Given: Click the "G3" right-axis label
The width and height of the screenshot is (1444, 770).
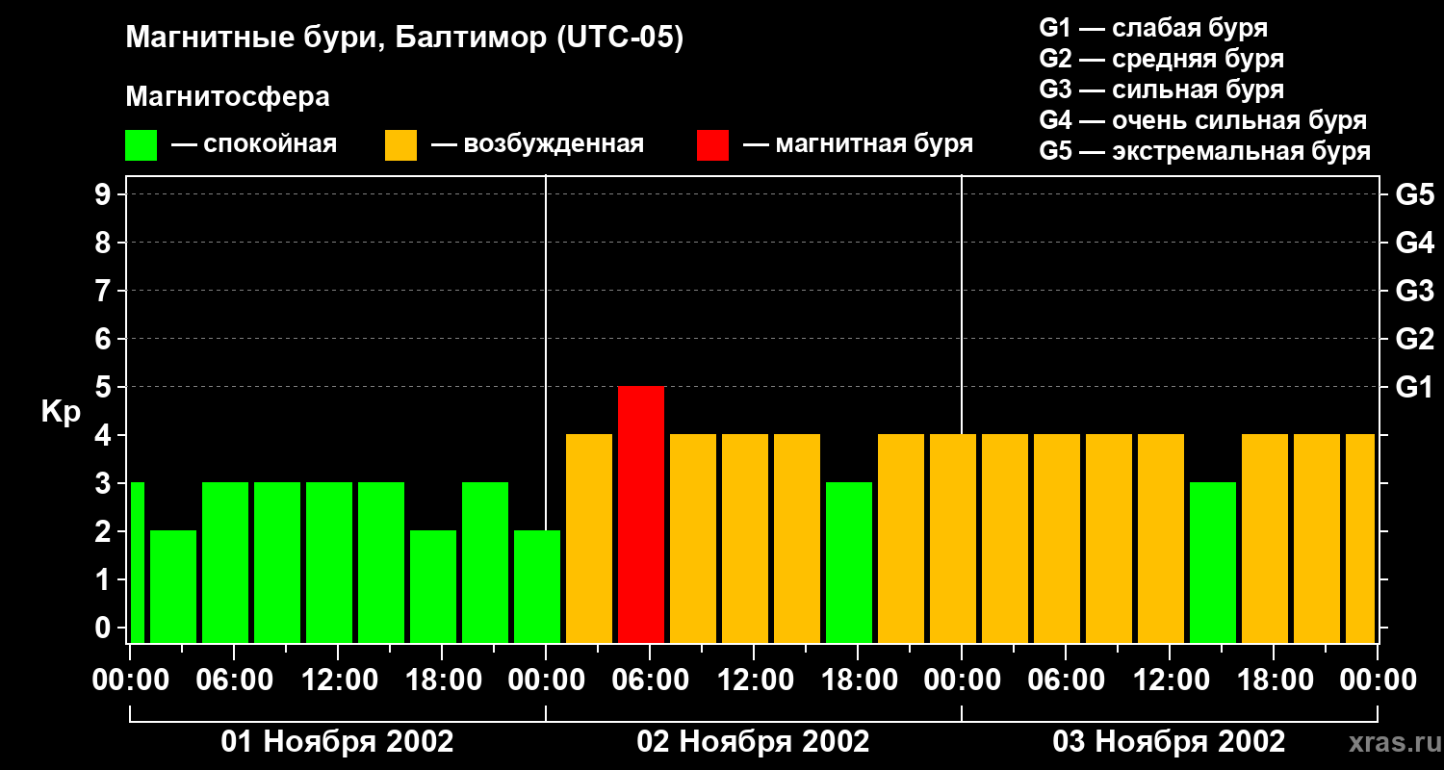Looking at the screenshot, I should coord(1414,291).
